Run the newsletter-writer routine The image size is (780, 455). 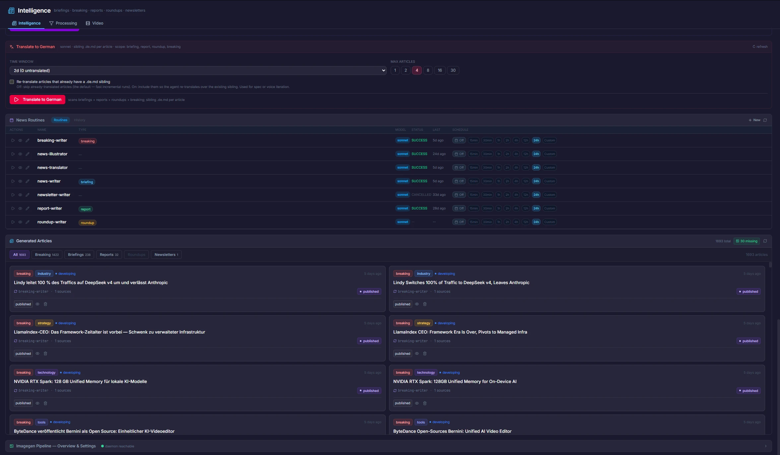pos(13,195)
